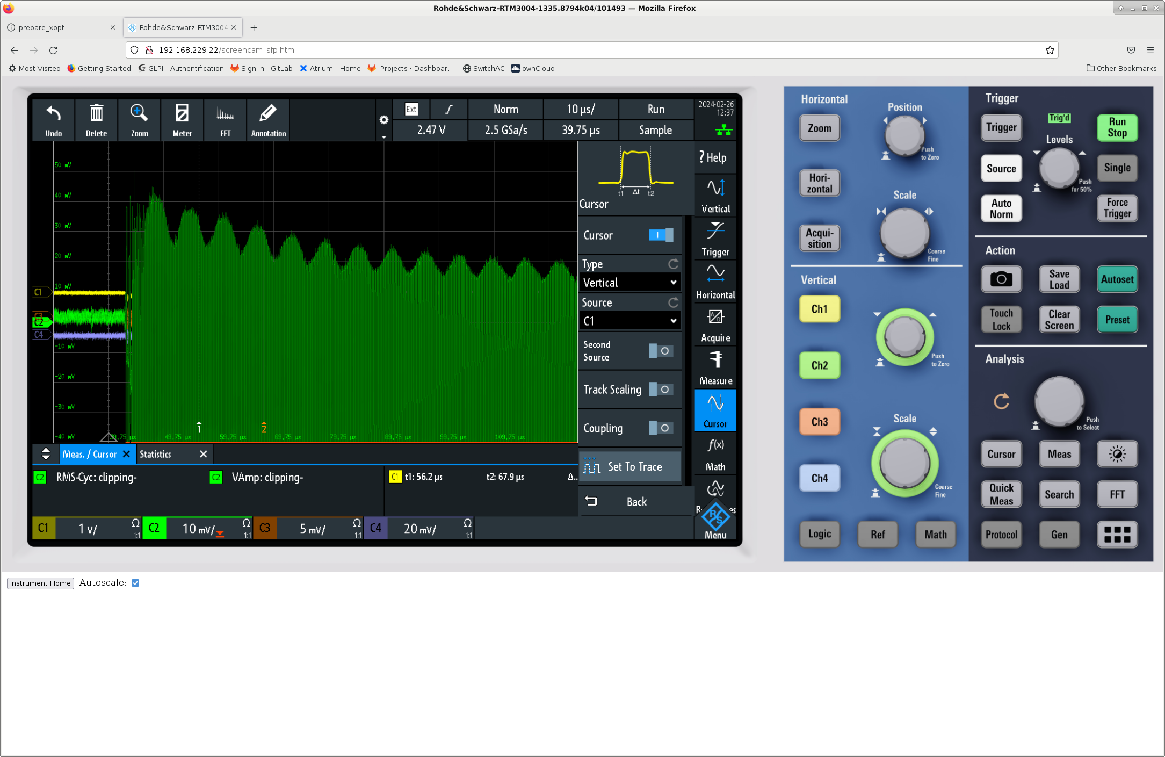Switch to the prepare_xopt browser tab
This screenshot has width=1165, height=757.
click(x=42, y=27)
